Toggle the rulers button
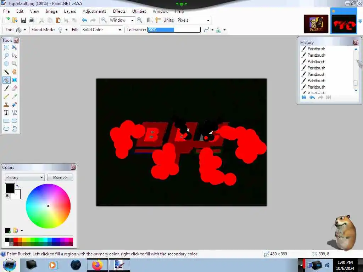The image size is (363, 272). (158, 20)
